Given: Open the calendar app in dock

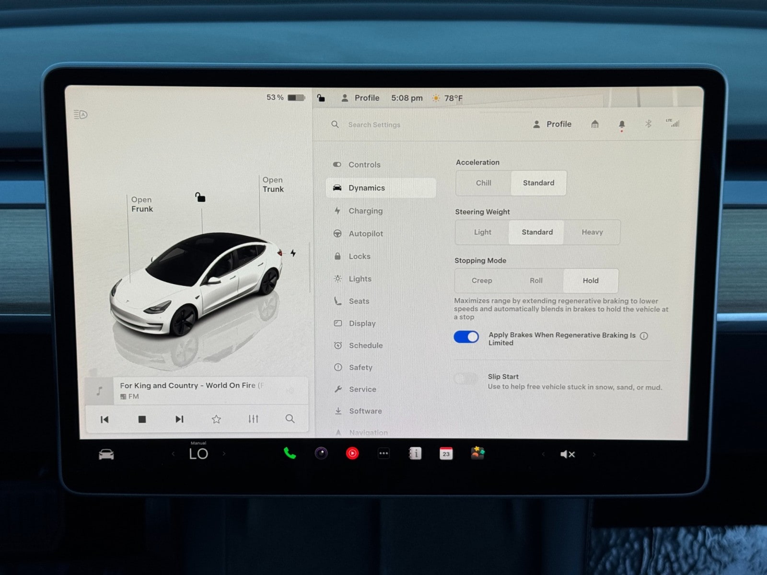Looking at the screenshot, I should click(446, 453).
